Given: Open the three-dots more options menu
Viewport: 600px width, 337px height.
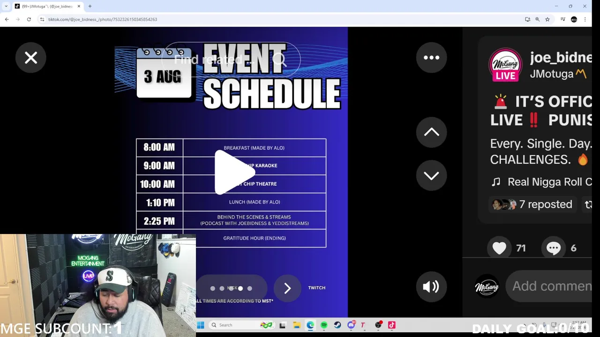Looking at the screenshot, I should (x=431, y=58).
